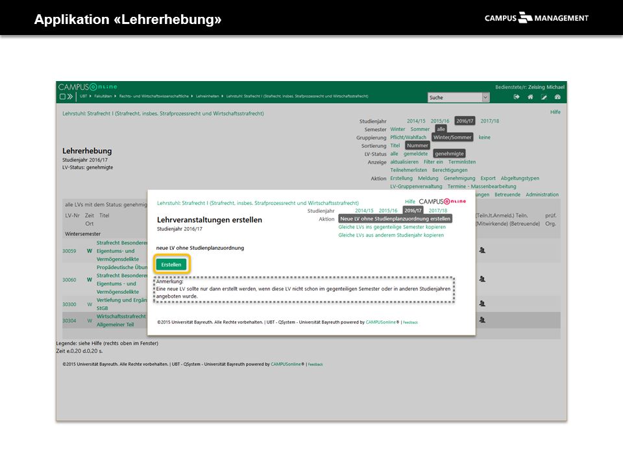Open the CAMPUSonline link in the dialog footer
This screenshot has height=467, width=623.
pos(381,322)
